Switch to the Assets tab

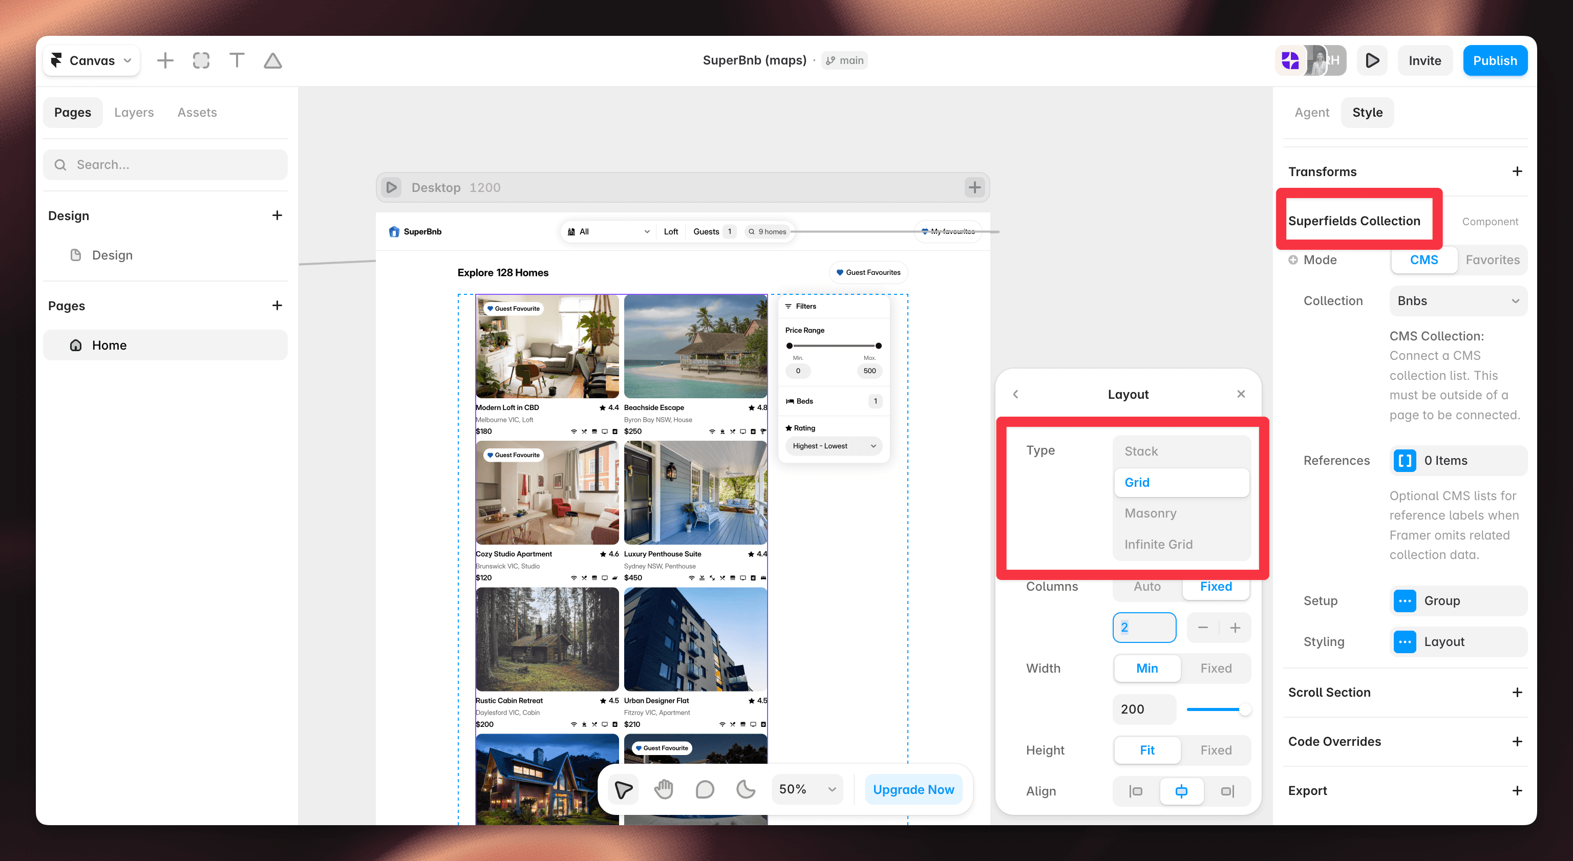tap(197, 112)
